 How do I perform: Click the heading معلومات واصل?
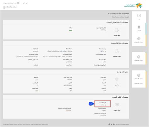tap(123, 72)
